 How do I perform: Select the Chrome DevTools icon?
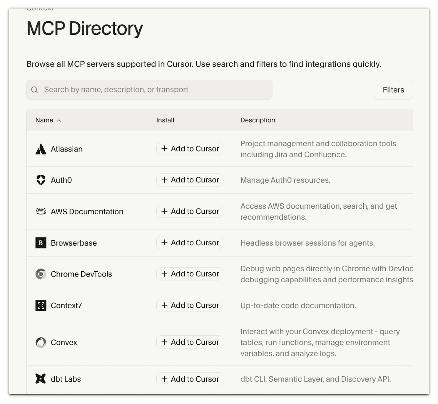[x=41, y=274]
